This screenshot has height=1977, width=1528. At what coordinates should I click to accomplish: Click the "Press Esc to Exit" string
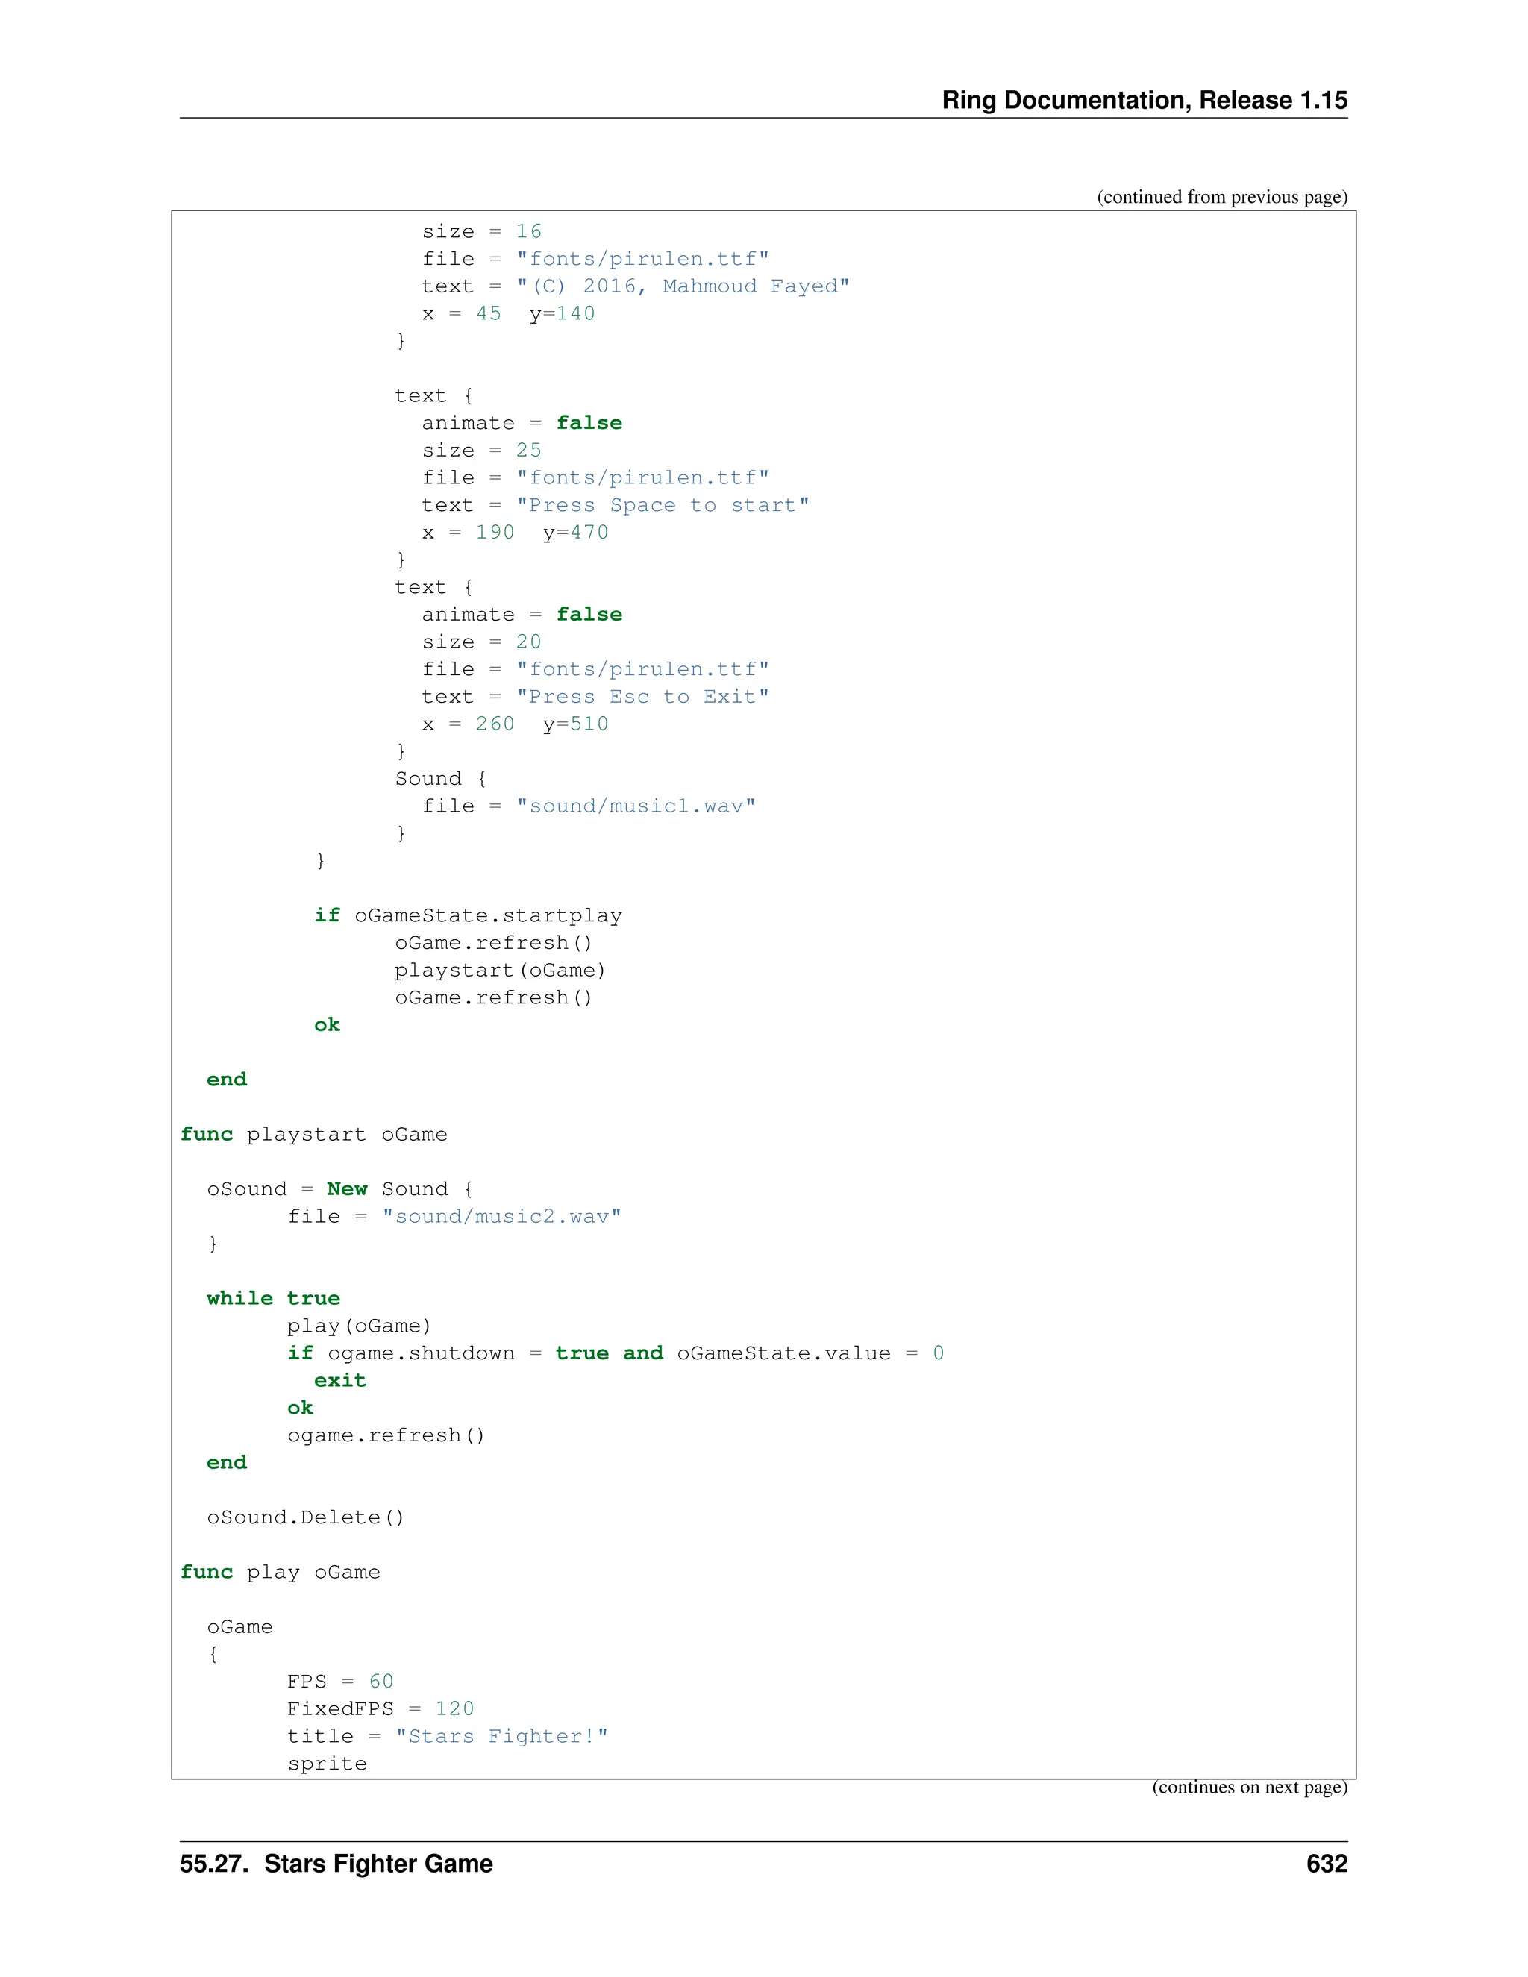[642, 697]
